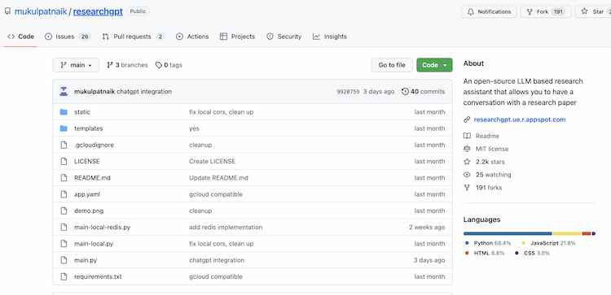Click the main.py file icon

pos(64,260)
